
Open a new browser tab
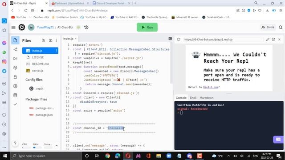(x=135, y=3)
